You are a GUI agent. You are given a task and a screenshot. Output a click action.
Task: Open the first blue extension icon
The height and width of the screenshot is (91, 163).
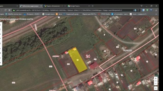click(143, 10)
